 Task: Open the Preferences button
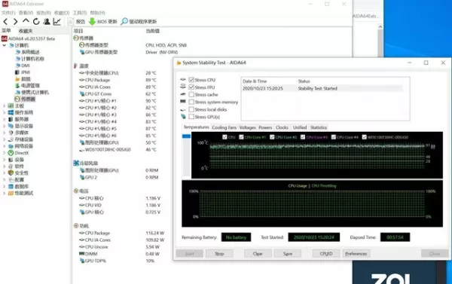356,254
